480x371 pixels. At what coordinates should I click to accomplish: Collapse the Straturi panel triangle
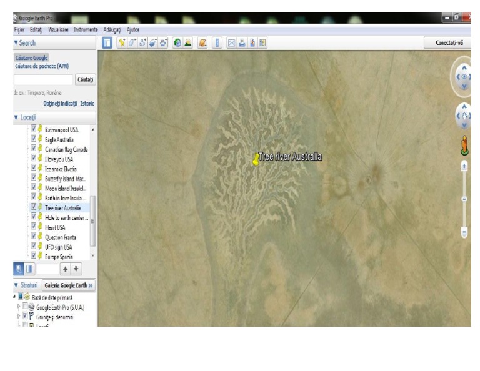coord(16,285)
